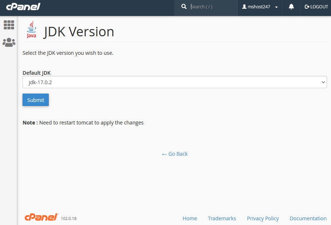Open User Manager people icon in sidebar
Screen dimensions: 331x225
coord(9,42)
